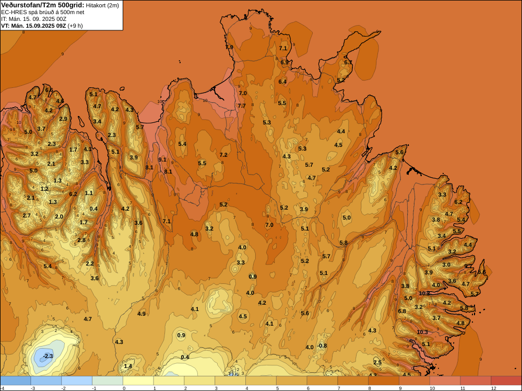Image resolution: width=522 pixels, height=391 pixels.
Task: Pick the legend swatch between 8 and 9
Action: (x=384, y=381)
